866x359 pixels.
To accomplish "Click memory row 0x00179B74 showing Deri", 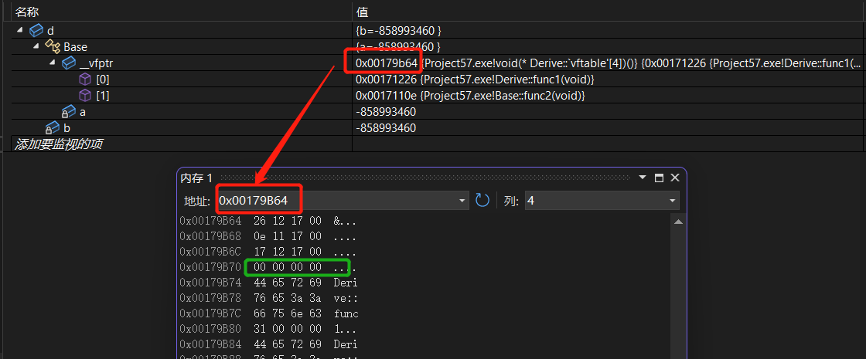I will click(269, 283).
